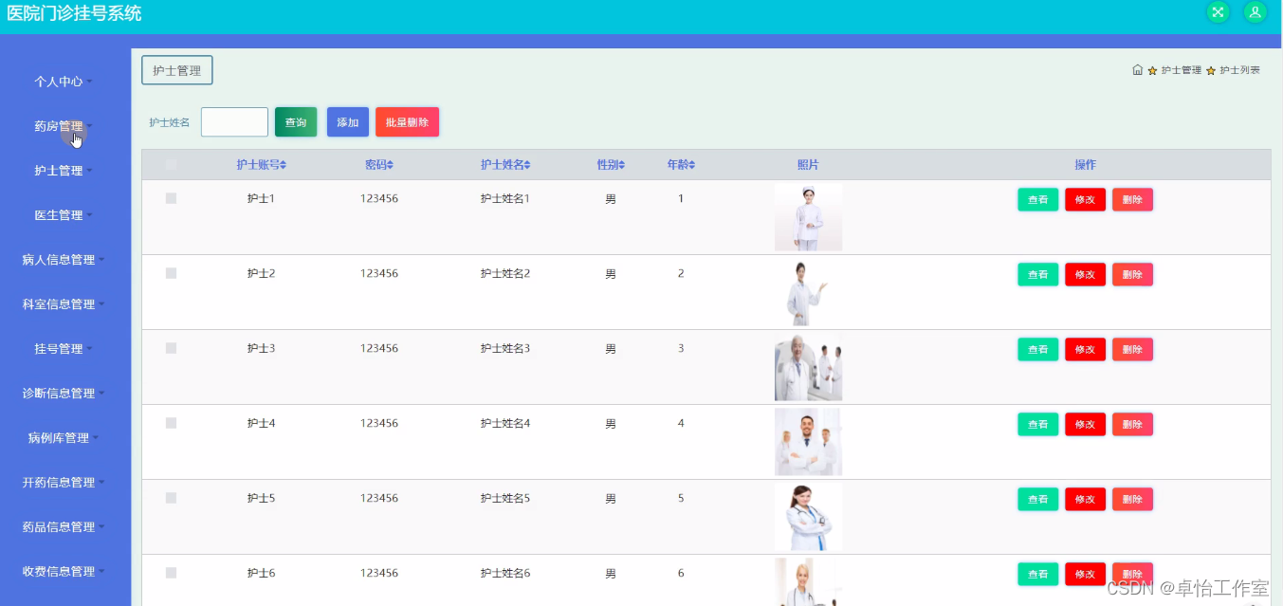Expand the 药房管理 sidebar menu
1283x606 pixels.
(64, 126)
